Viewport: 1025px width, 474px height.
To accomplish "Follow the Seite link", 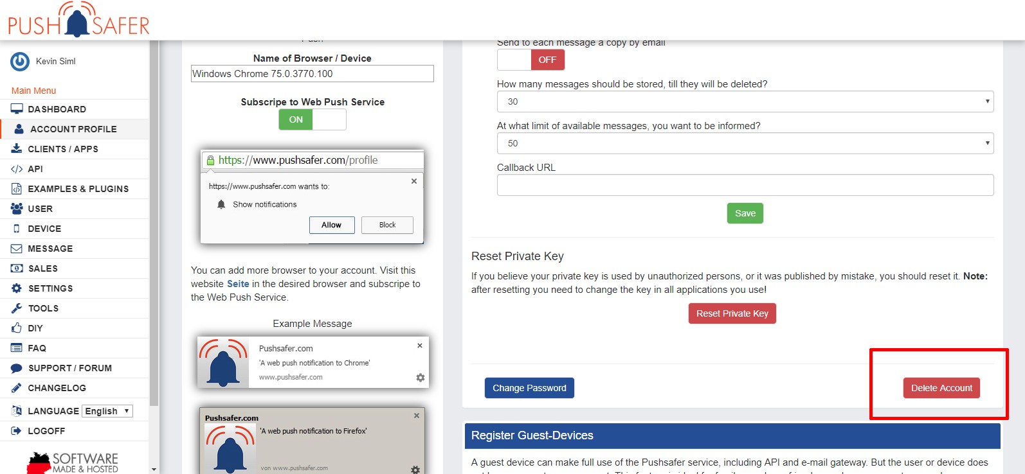I will 238,284.
